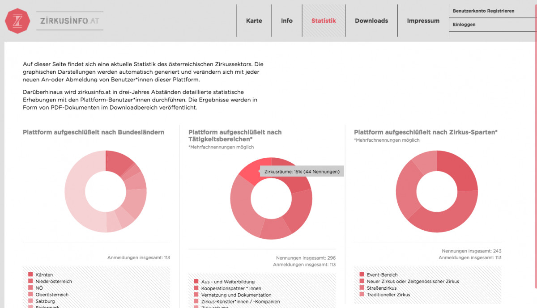537x308 pixels.
Task: Click the Einloggen link
Action: click(x=464, y=25)
